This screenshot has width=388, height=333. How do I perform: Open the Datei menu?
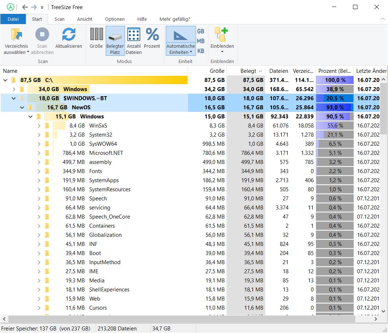coord(13,19)
